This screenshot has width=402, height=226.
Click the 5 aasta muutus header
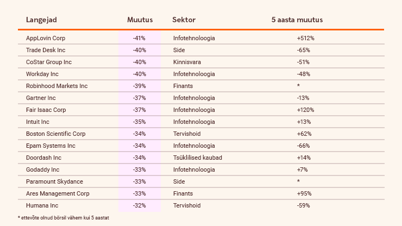click(297, 20)
